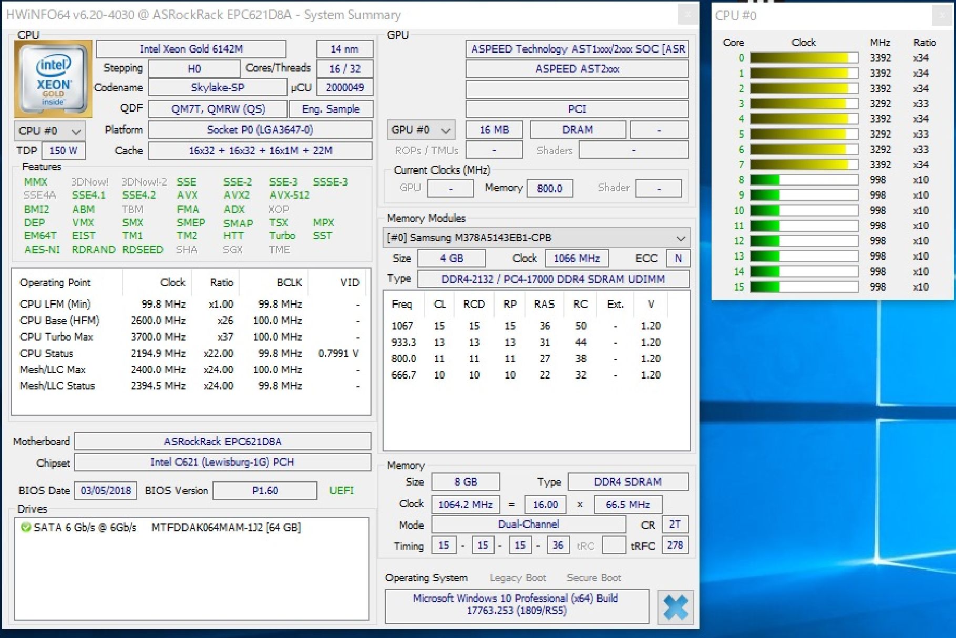Click the 666.7 frequency timing row
This screenshot has width=956, height=638.
[x=526, y=375]
